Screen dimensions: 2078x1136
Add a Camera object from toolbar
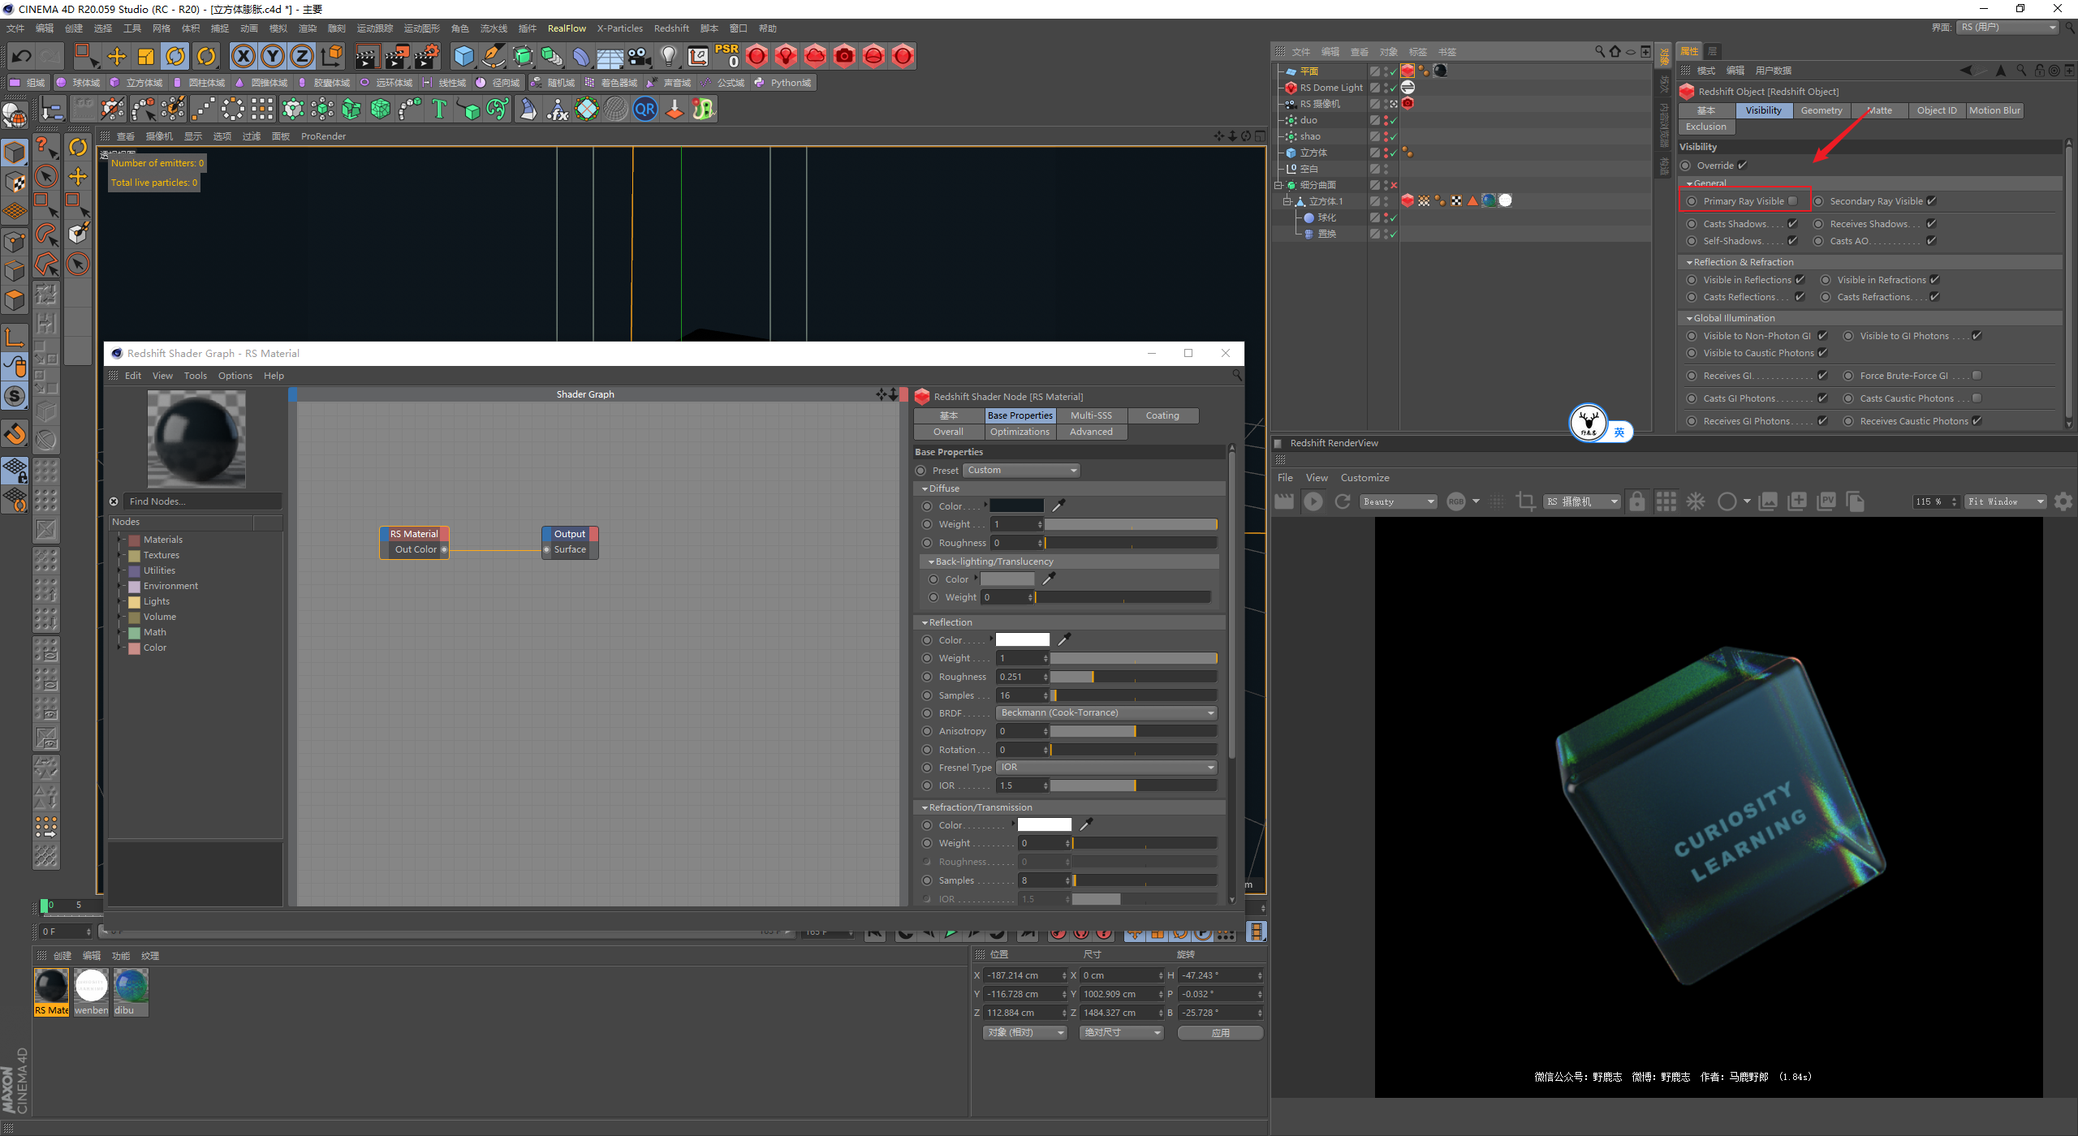pos(640,56)
